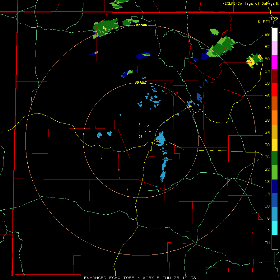Click the ENHANCED ECHO TOPS KABX caption
Viewport: 280px width, 280px height.
(x=140, y=278)
